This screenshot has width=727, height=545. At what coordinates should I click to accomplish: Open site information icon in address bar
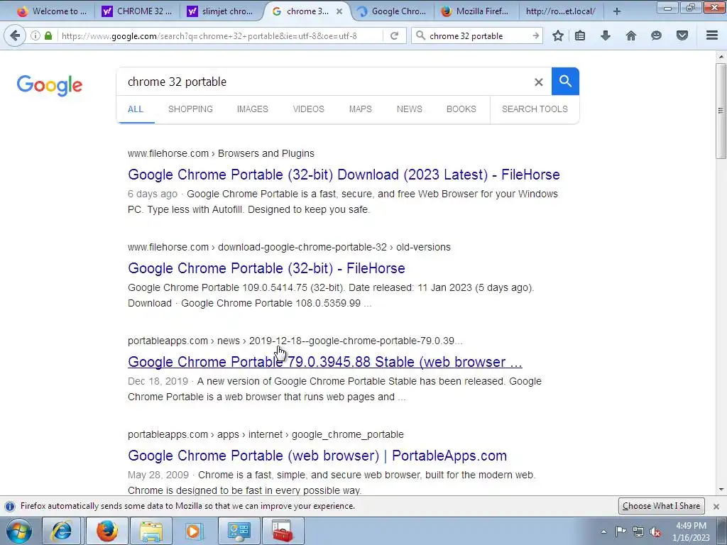[x=35, y=35]
